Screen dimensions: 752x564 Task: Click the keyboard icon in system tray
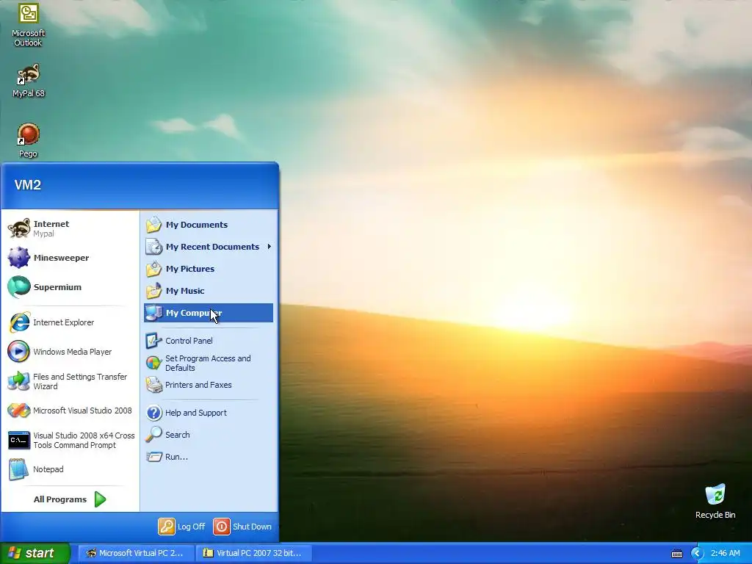point(676,554)
